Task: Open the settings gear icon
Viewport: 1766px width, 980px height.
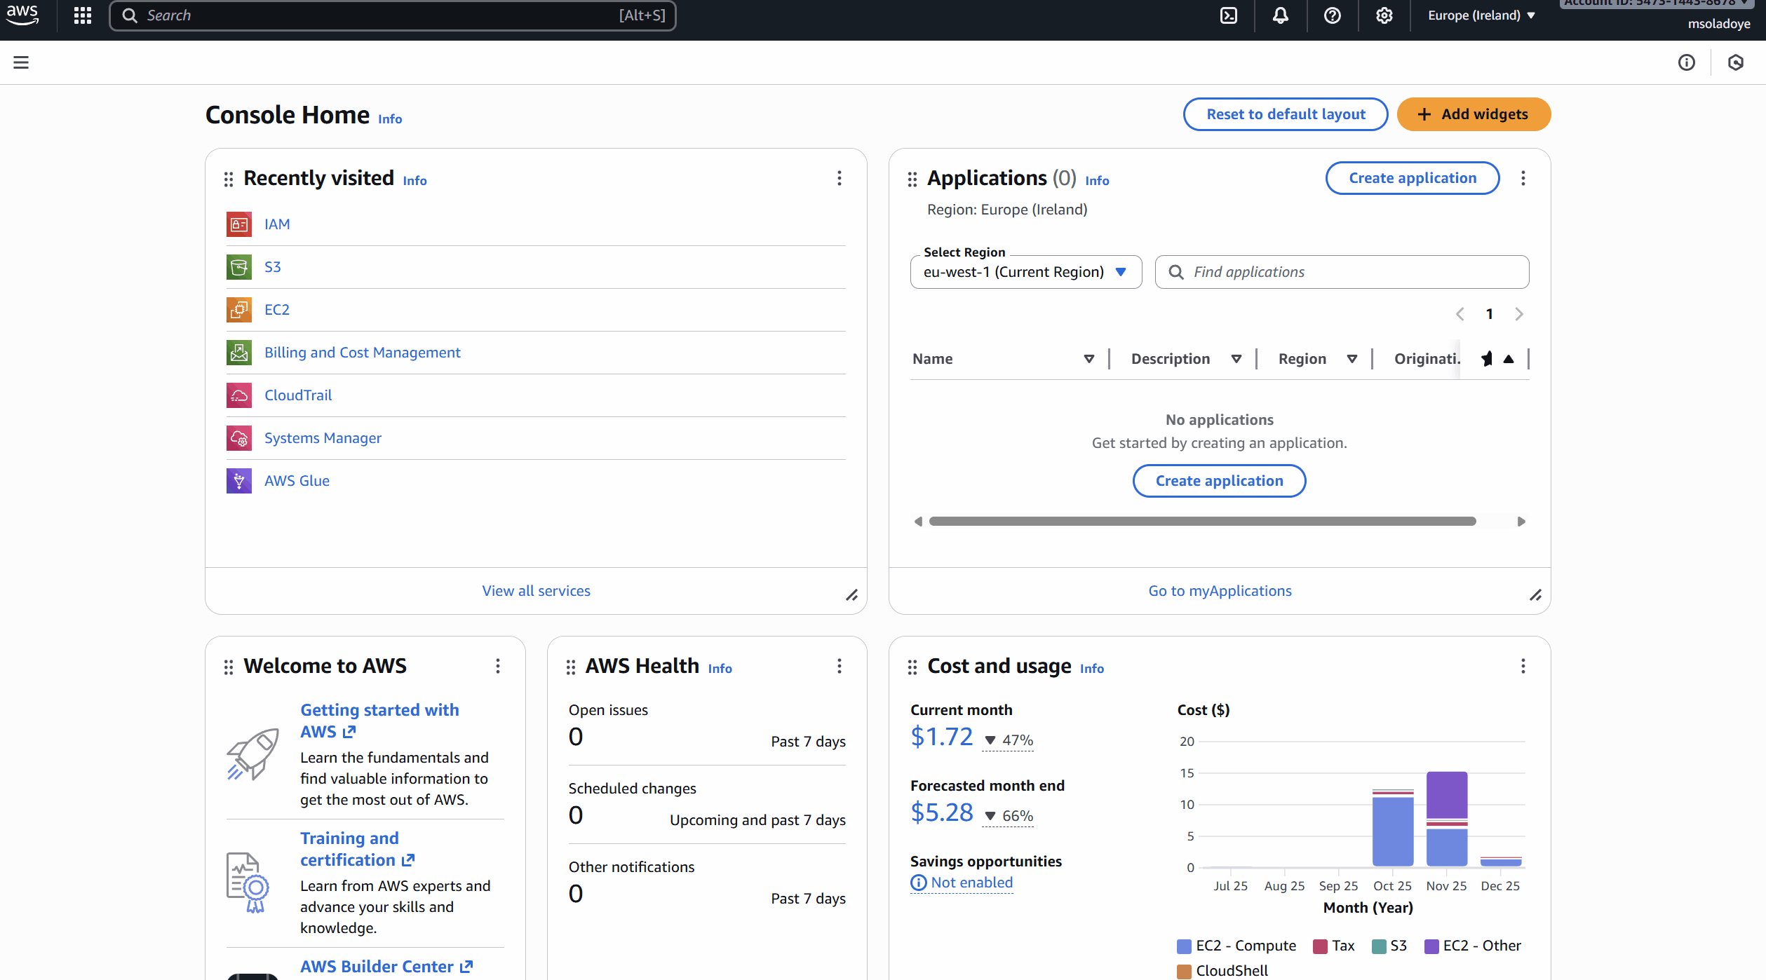Action: tap(1383, 15)
